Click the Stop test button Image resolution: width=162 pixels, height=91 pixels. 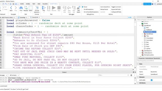tap(59, 9)
